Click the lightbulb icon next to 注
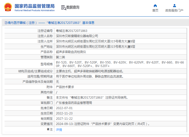Image resolution: width=189 pixels, height=137 pixels. click(x=48, y=129)
